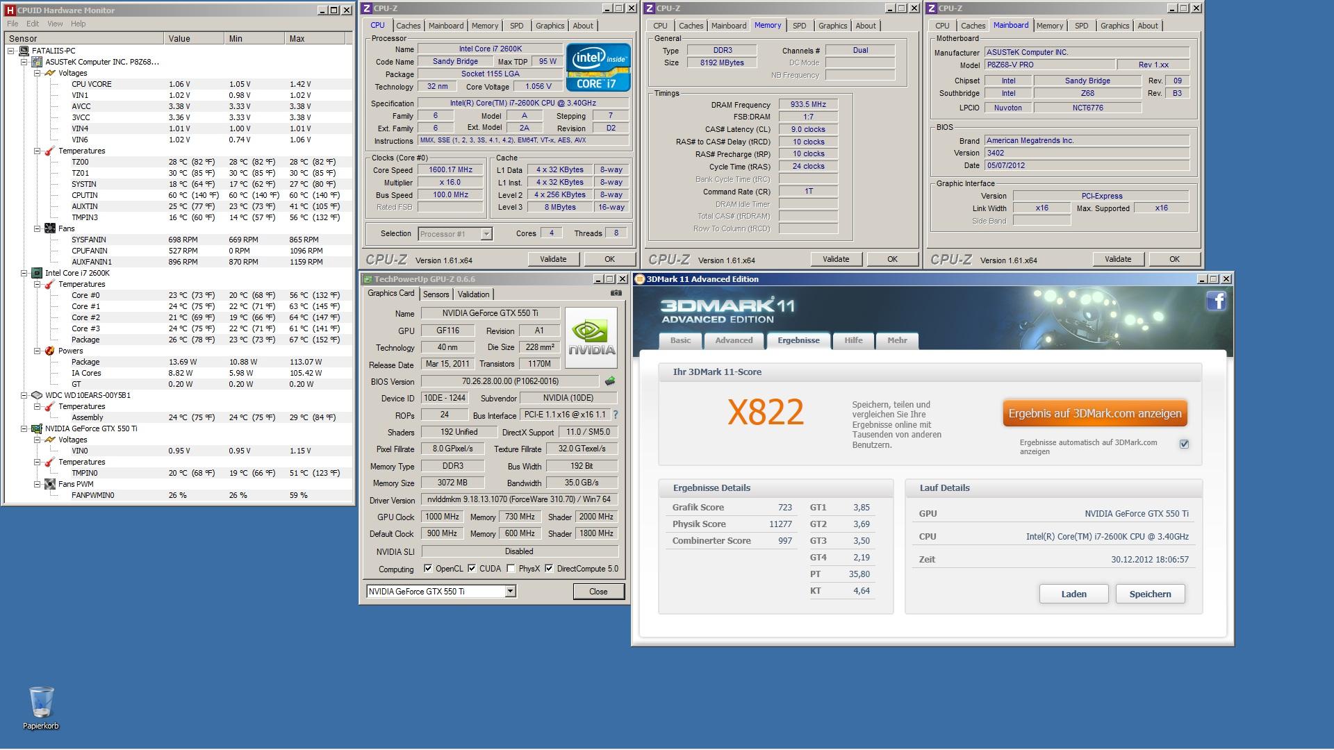Click the 3DMark 11 title bar icon
1334x750 pixels.
click(x=640, y=279)
